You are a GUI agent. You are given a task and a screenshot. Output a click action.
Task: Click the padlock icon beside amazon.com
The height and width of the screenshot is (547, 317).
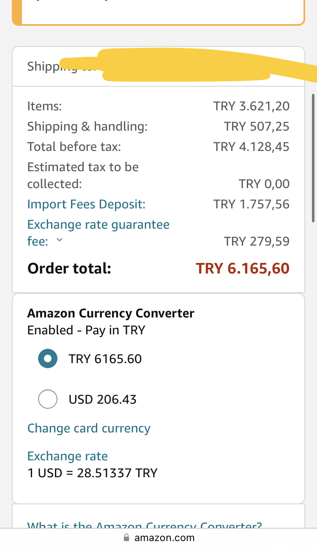126,538
